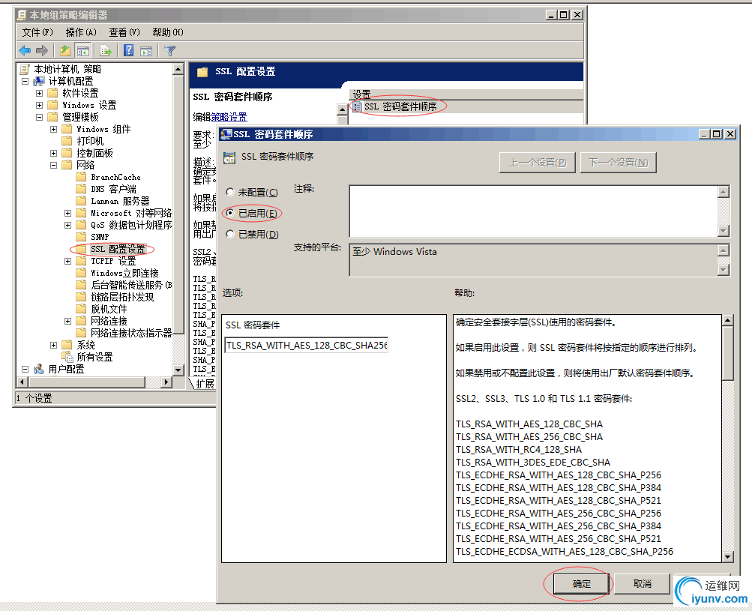Select SSL 密码套件顺序 in the settings list

coord(400,106)
